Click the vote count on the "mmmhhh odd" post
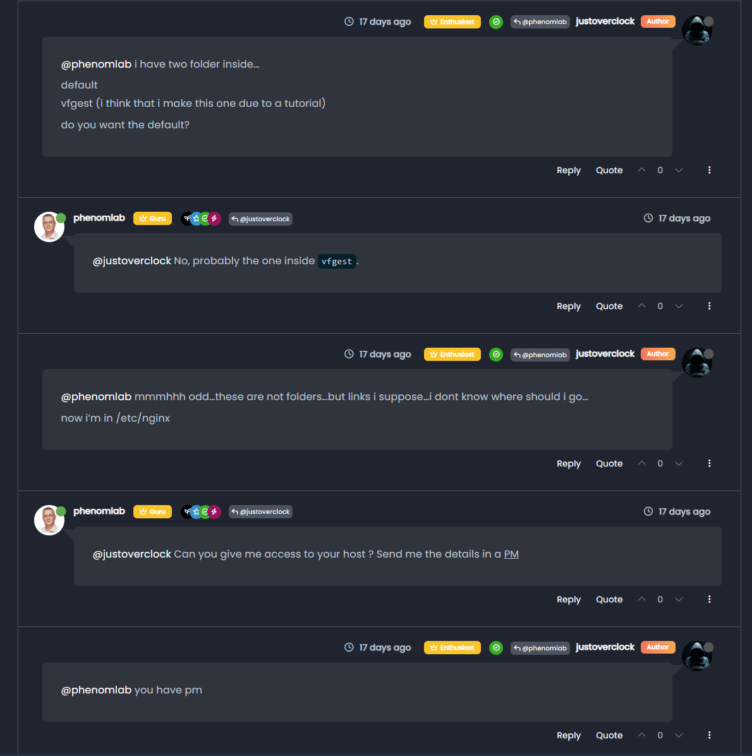 coord(660,463)
